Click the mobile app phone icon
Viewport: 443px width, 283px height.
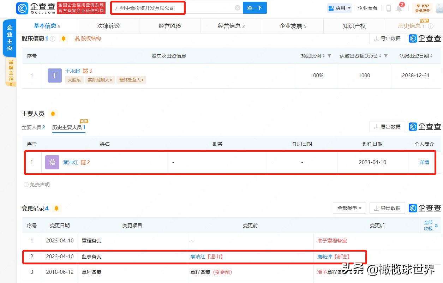click(x=388, y=8)
